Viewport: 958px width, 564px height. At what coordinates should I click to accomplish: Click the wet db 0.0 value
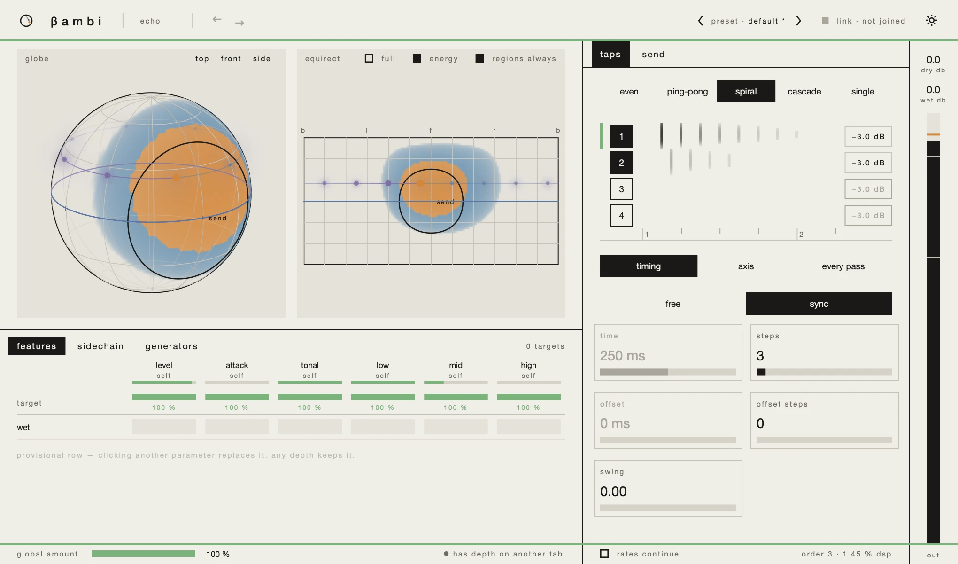click(x=933, y=90)
